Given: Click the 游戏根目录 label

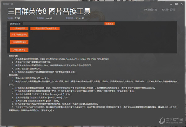Looking at the screenshot, I should [x=16, y=24].
